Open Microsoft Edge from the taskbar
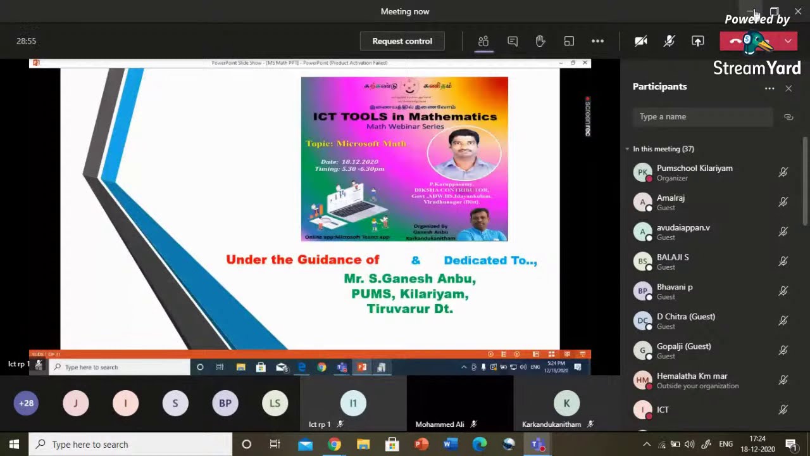The height and width of the screenshot is (456, 810). click(x=480, y=444)
